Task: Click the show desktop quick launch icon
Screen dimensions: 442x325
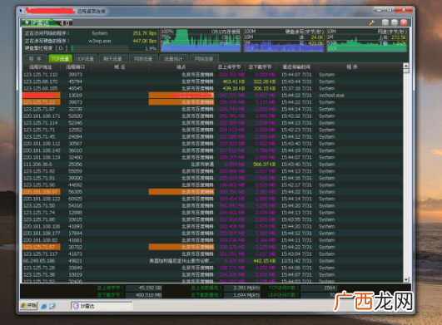Action: click(52, 306)
